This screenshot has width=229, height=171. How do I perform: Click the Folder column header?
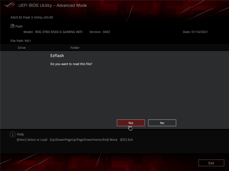[75, 48]
